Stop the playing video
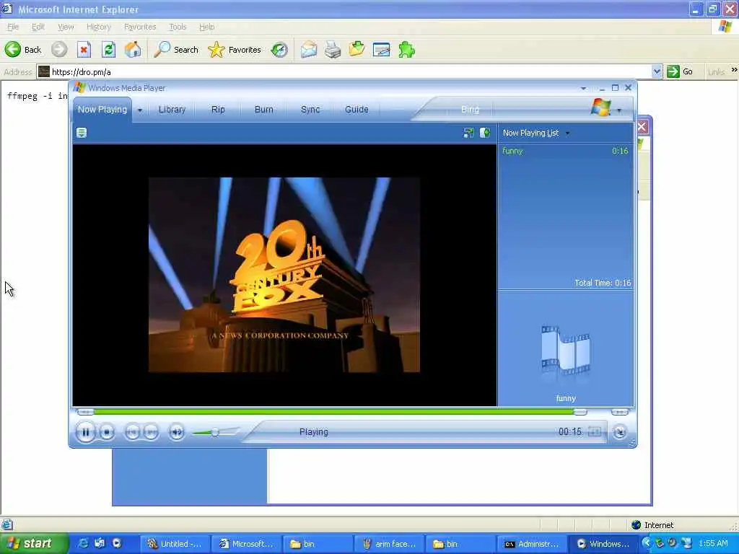The image size is (739, 554). click(x=107, y=432)
